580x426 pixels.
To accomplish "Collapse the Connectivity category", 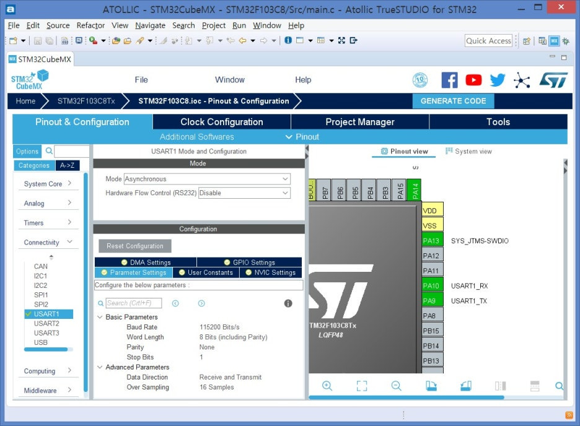I will tap(48, 242).
